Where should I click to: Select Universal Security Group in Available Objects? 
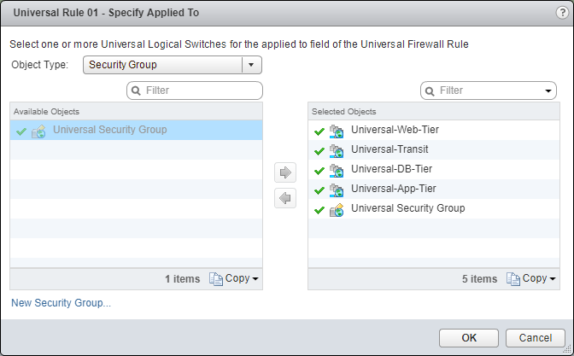click(x=109, y=130)
